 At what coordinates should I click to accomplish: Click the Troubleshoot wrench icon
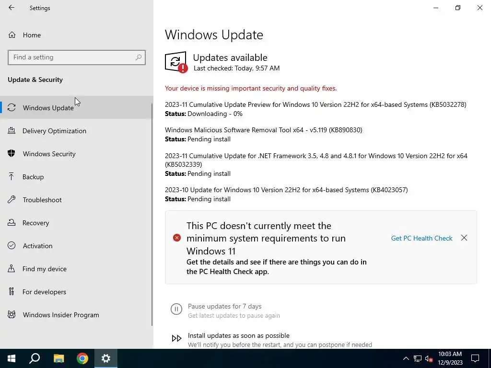tap(12, 199)
